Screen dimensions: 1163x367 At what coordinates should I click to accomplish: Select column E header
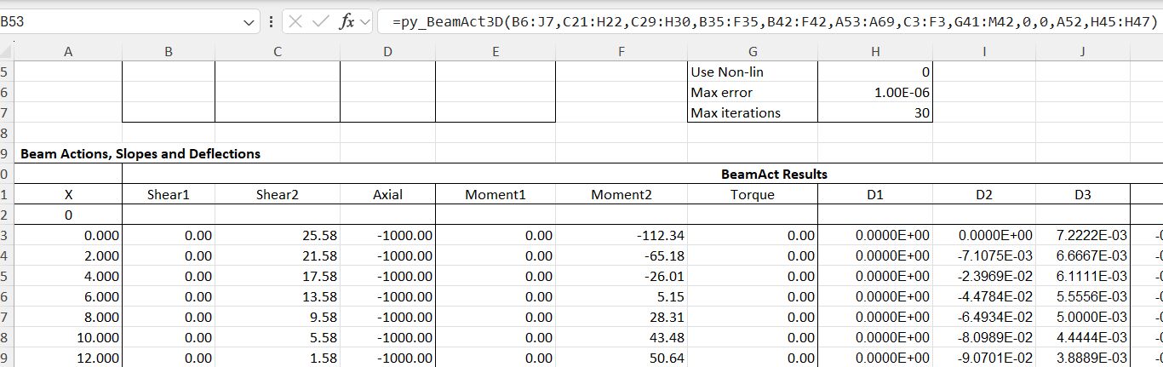(x=495, y=52)
